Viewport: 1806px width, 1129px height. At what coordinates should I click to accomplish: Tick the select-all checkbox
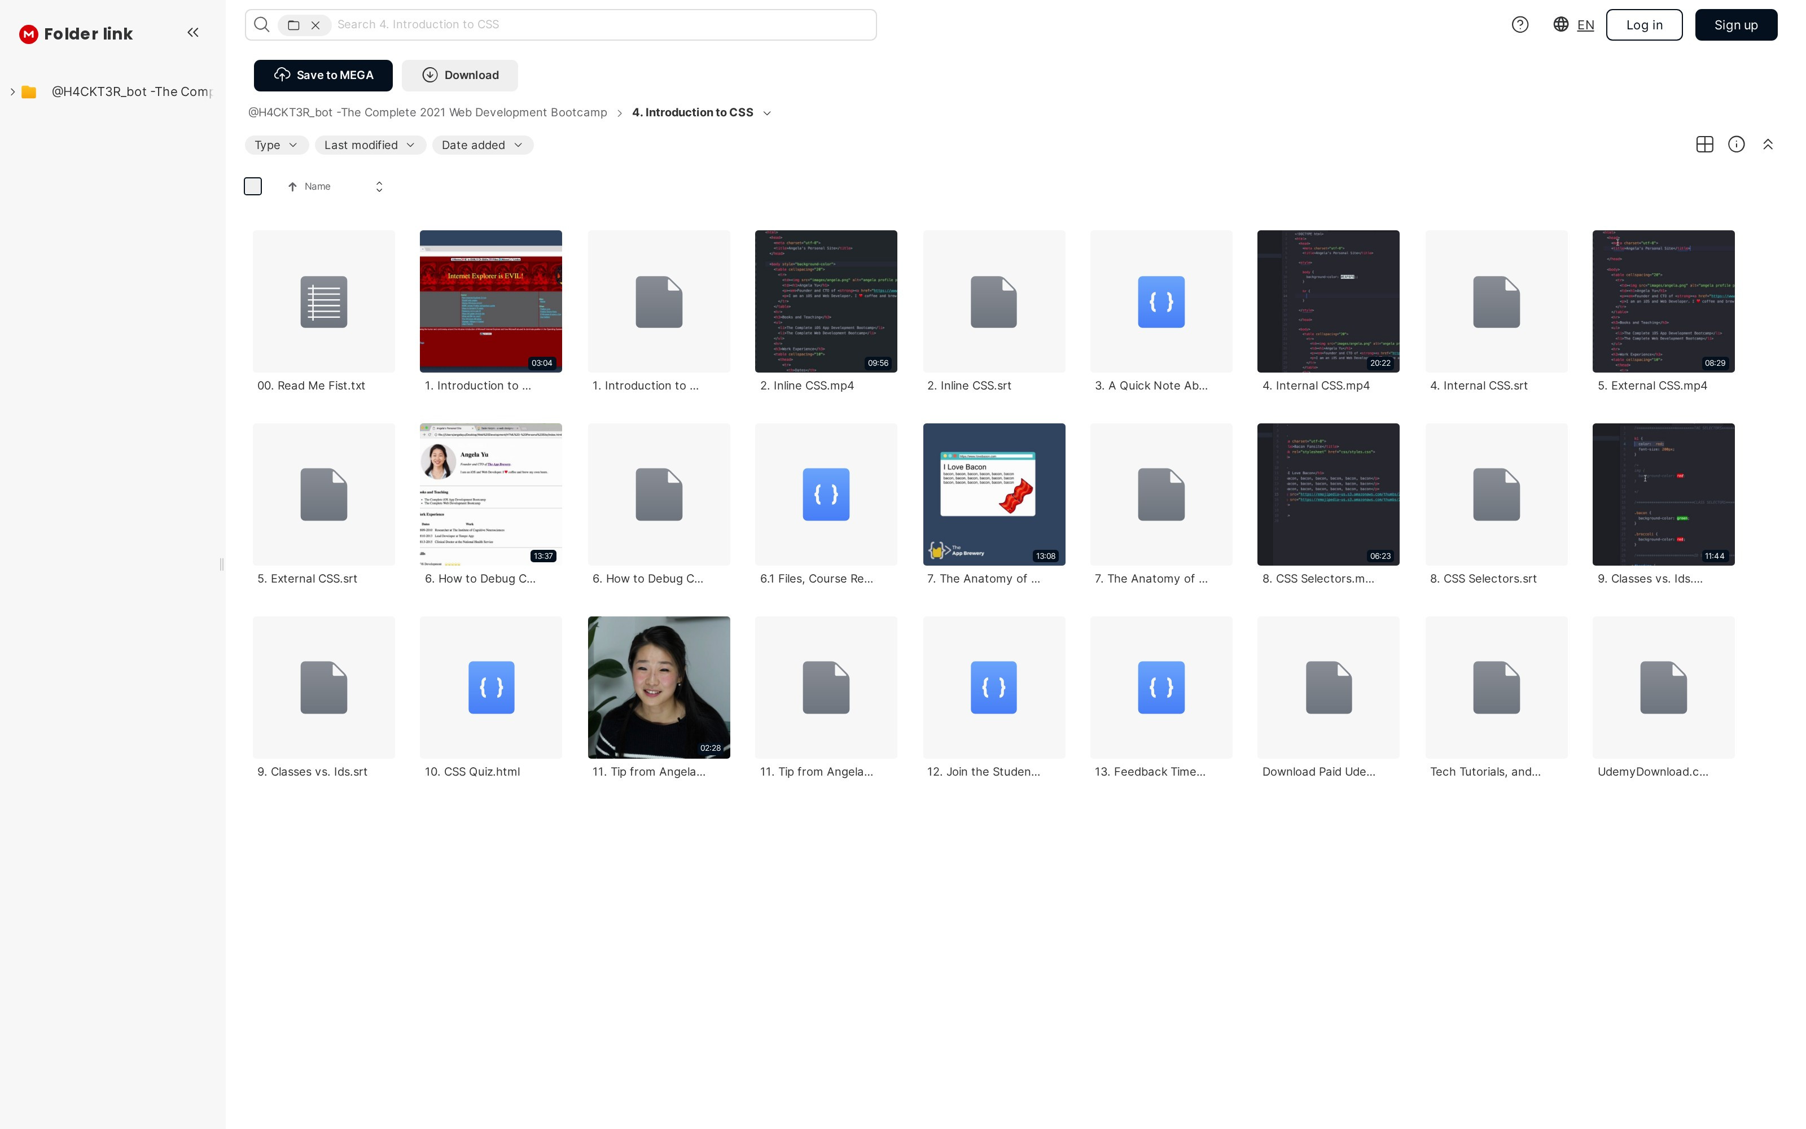tap(253, 186)
